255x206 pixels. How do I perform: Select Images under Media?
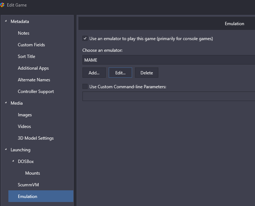point(25,115)
